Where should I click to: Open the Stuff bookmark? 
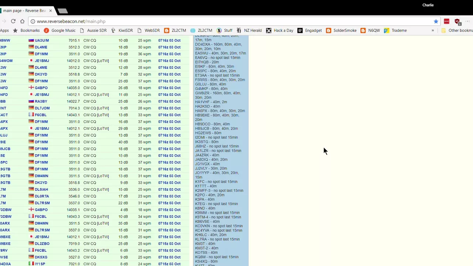coord(225,30)
